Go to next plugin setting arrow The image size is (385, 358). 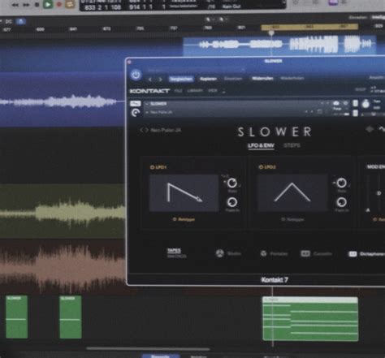tap(160, 80)
